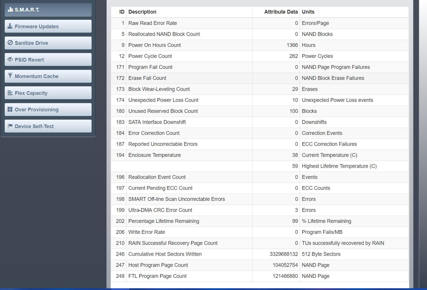This screenshot has width=427, height=290.
Task: Click Ultra-DMA CRC Error Count description
Action: click(160, 210)
